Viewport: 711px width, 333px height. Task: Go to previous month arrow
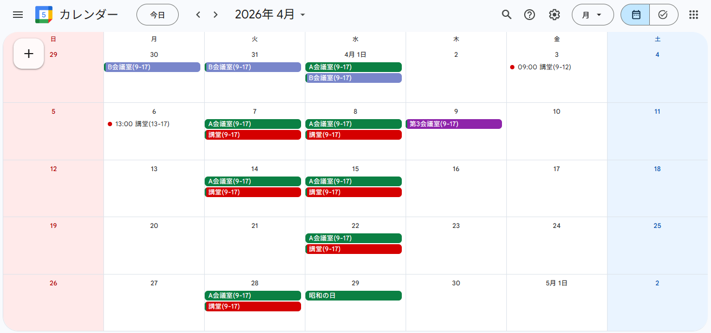198,15
